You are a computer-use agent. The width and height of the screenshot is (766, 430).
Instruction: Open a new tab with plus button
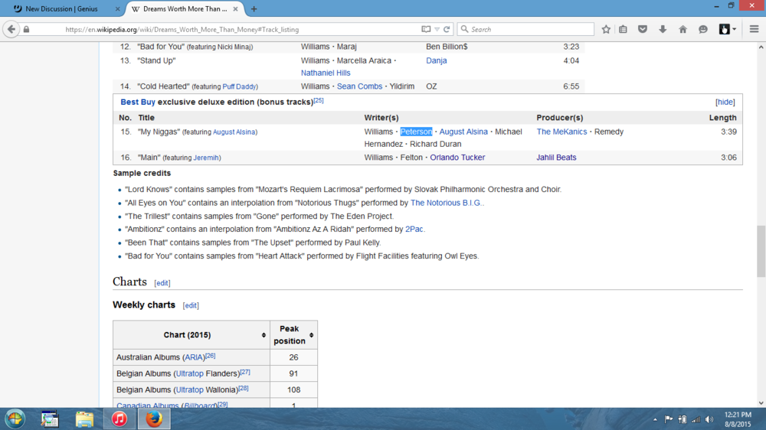tap(254, 8)
